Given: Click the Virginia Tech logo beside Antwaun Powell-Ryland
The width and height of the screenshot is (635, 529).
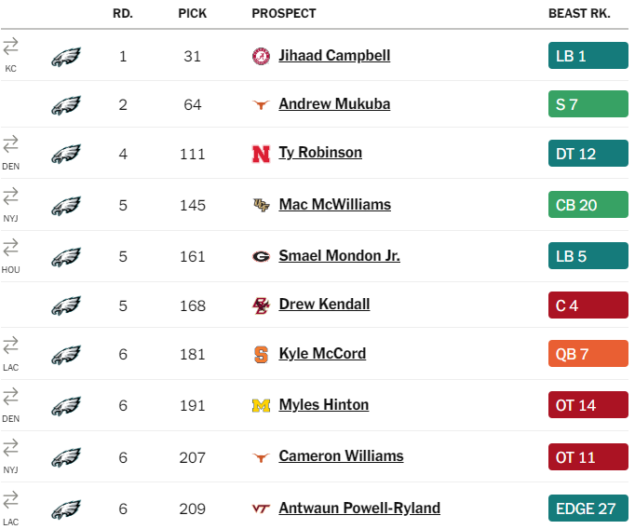Looking at the screenshot, I should [x=261, y=509].
